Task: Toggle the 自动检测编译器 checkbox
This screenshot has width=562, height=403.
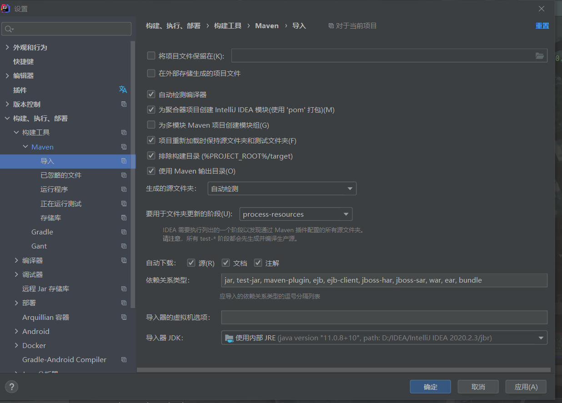Action: (151, 95)
